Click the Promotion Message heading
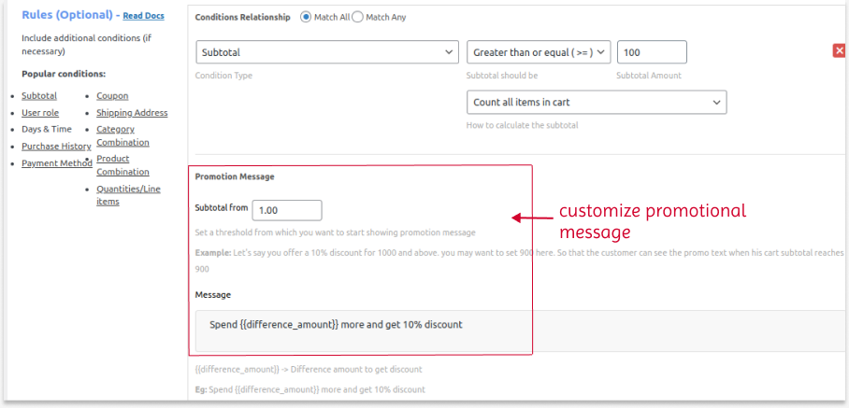849x408 pixels. tap(235, 176)
